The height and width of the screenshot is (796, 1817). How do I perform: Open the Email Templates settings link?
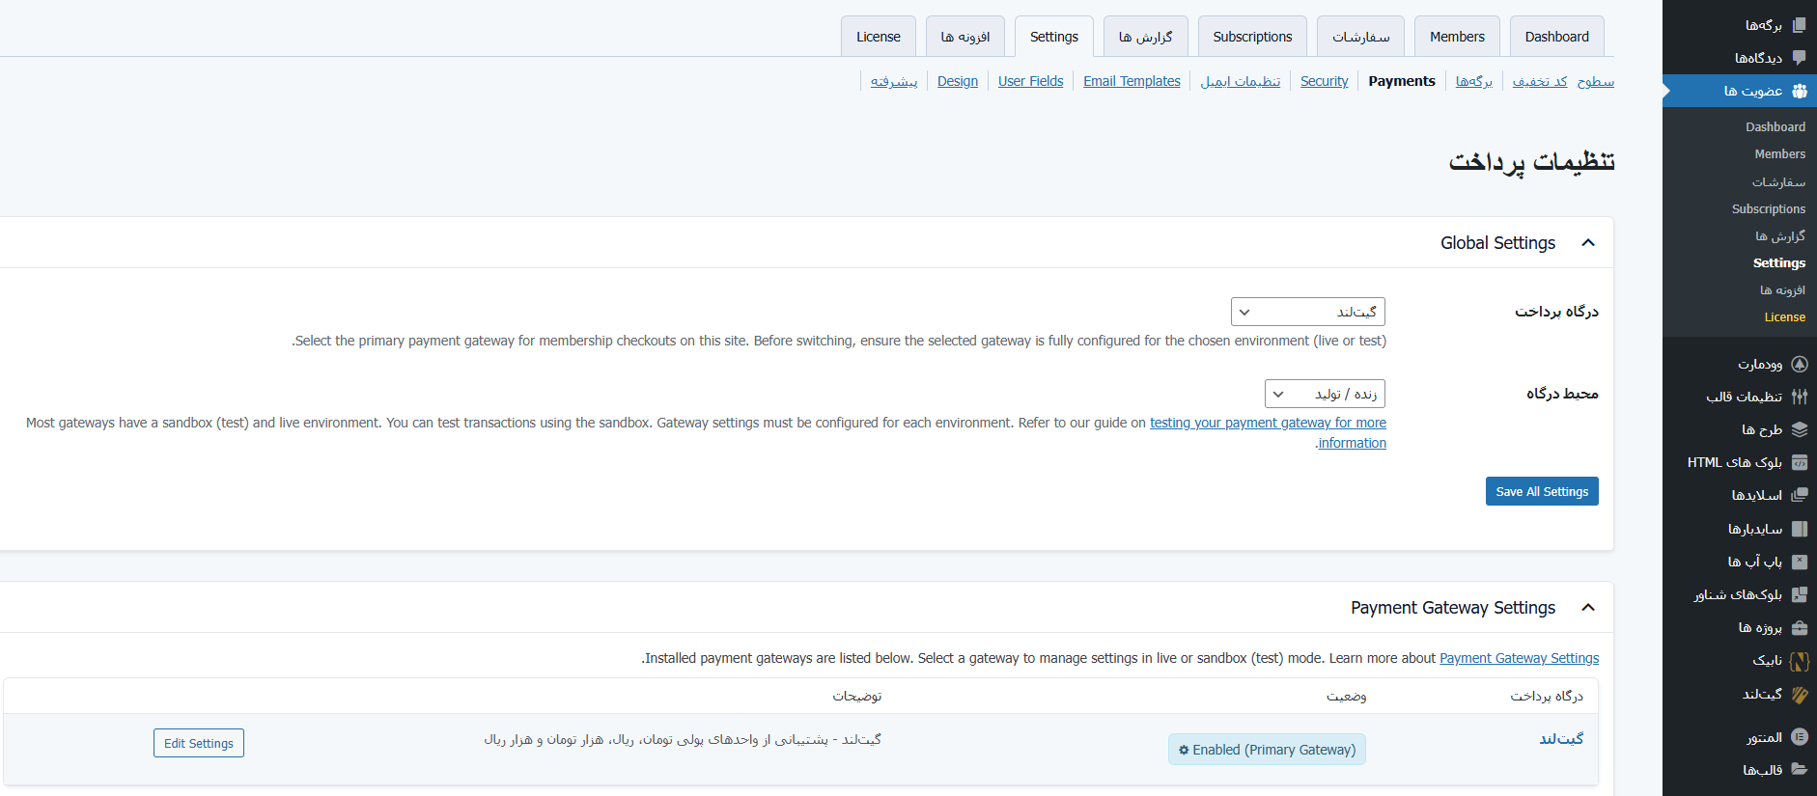[x=1132, y=81]
